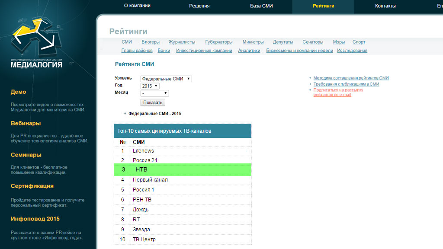Click the РЕН ТВ table row
443x249 pixels.
pyautogui.click(x=183, y=200)
